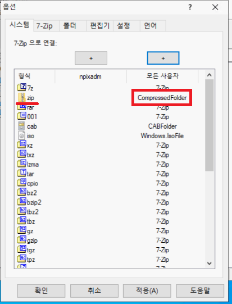Switch to the 시스템 tab

point(20,25)
